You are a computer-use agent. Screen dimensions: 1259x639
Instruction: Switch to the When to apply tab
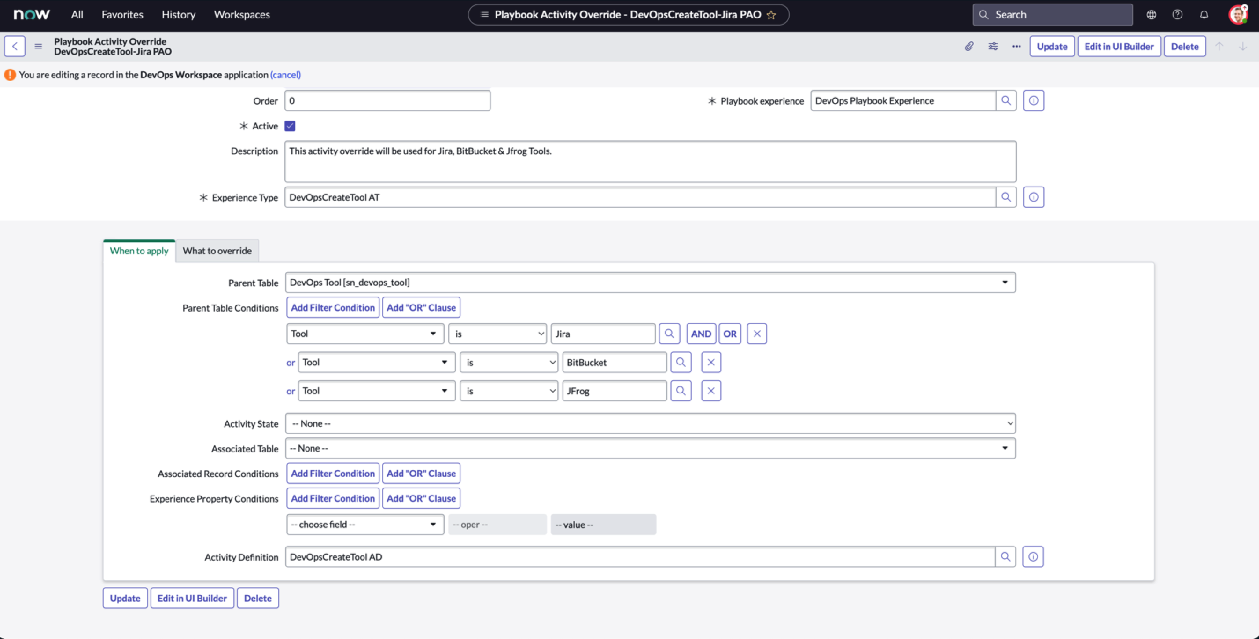coord(139,250)
